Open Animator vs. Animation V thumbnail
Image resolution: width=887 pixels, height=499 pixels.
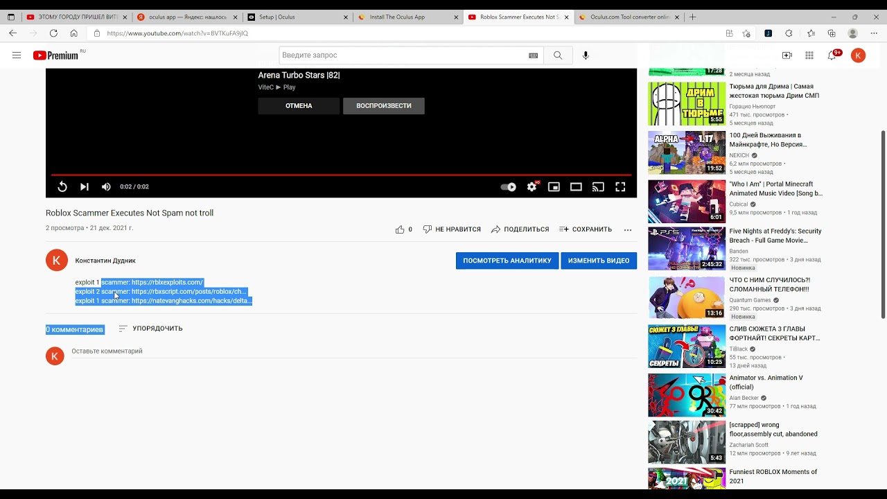(x=687, y=395)
